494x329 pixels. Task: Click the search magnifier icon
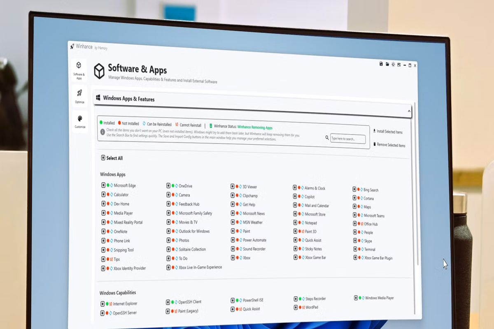pos(327,138)
